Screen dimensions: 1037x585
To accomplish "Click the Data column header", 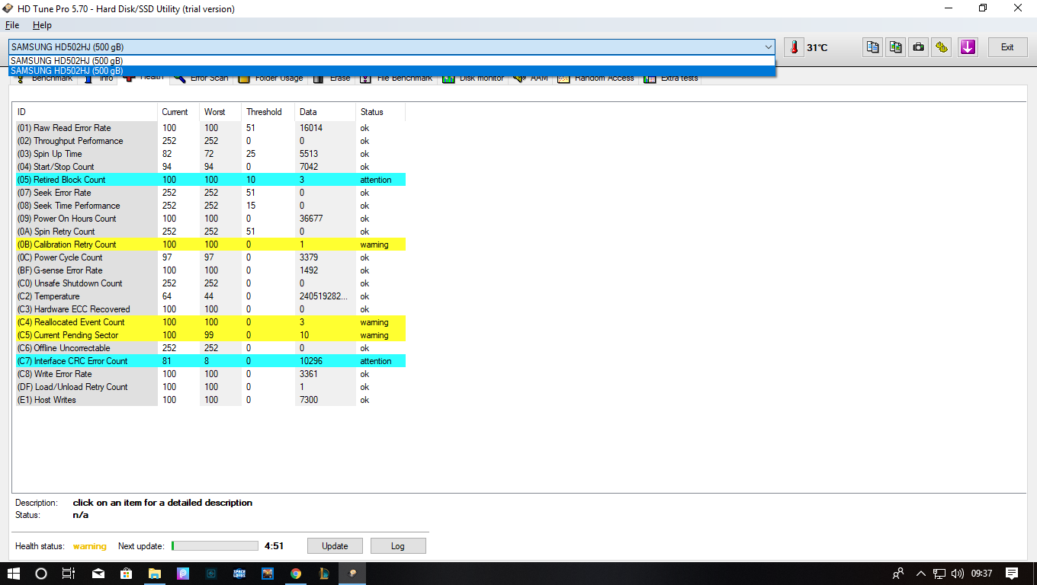I will pyautogui.click(x=326, y=112).
